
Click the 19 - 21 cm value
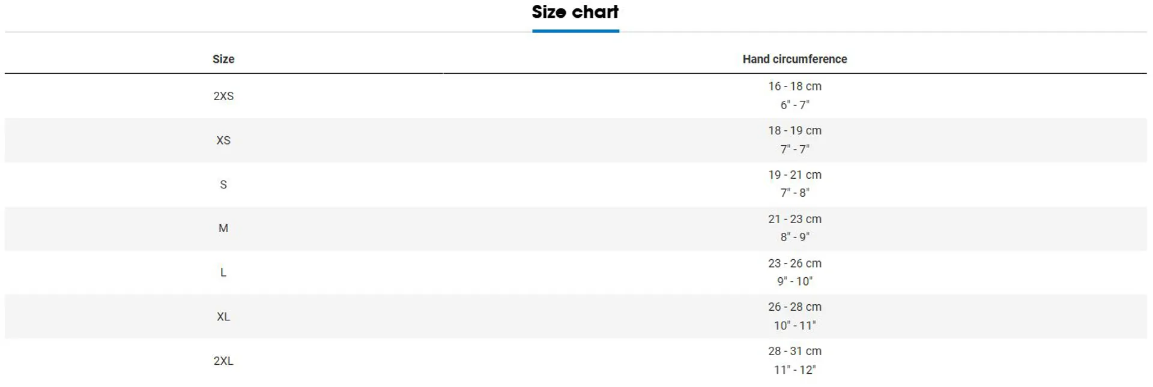tap(794, 175)
